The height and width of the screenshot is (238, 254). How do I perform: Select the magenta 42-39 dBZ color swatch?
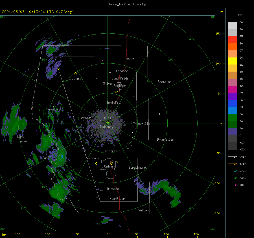[233, 89]
